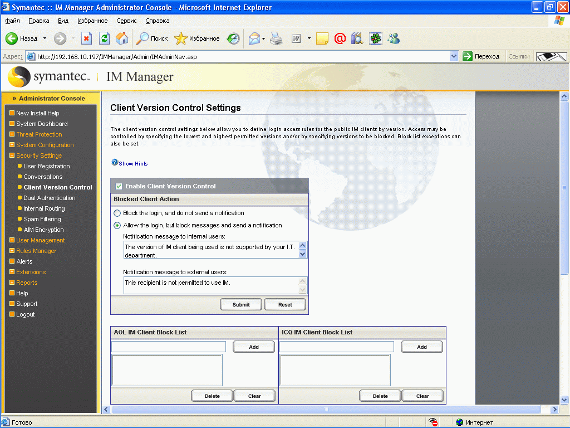Click the AOL block list version input field
Viewport: 570px width, 428px height.
tap(169, 347)
